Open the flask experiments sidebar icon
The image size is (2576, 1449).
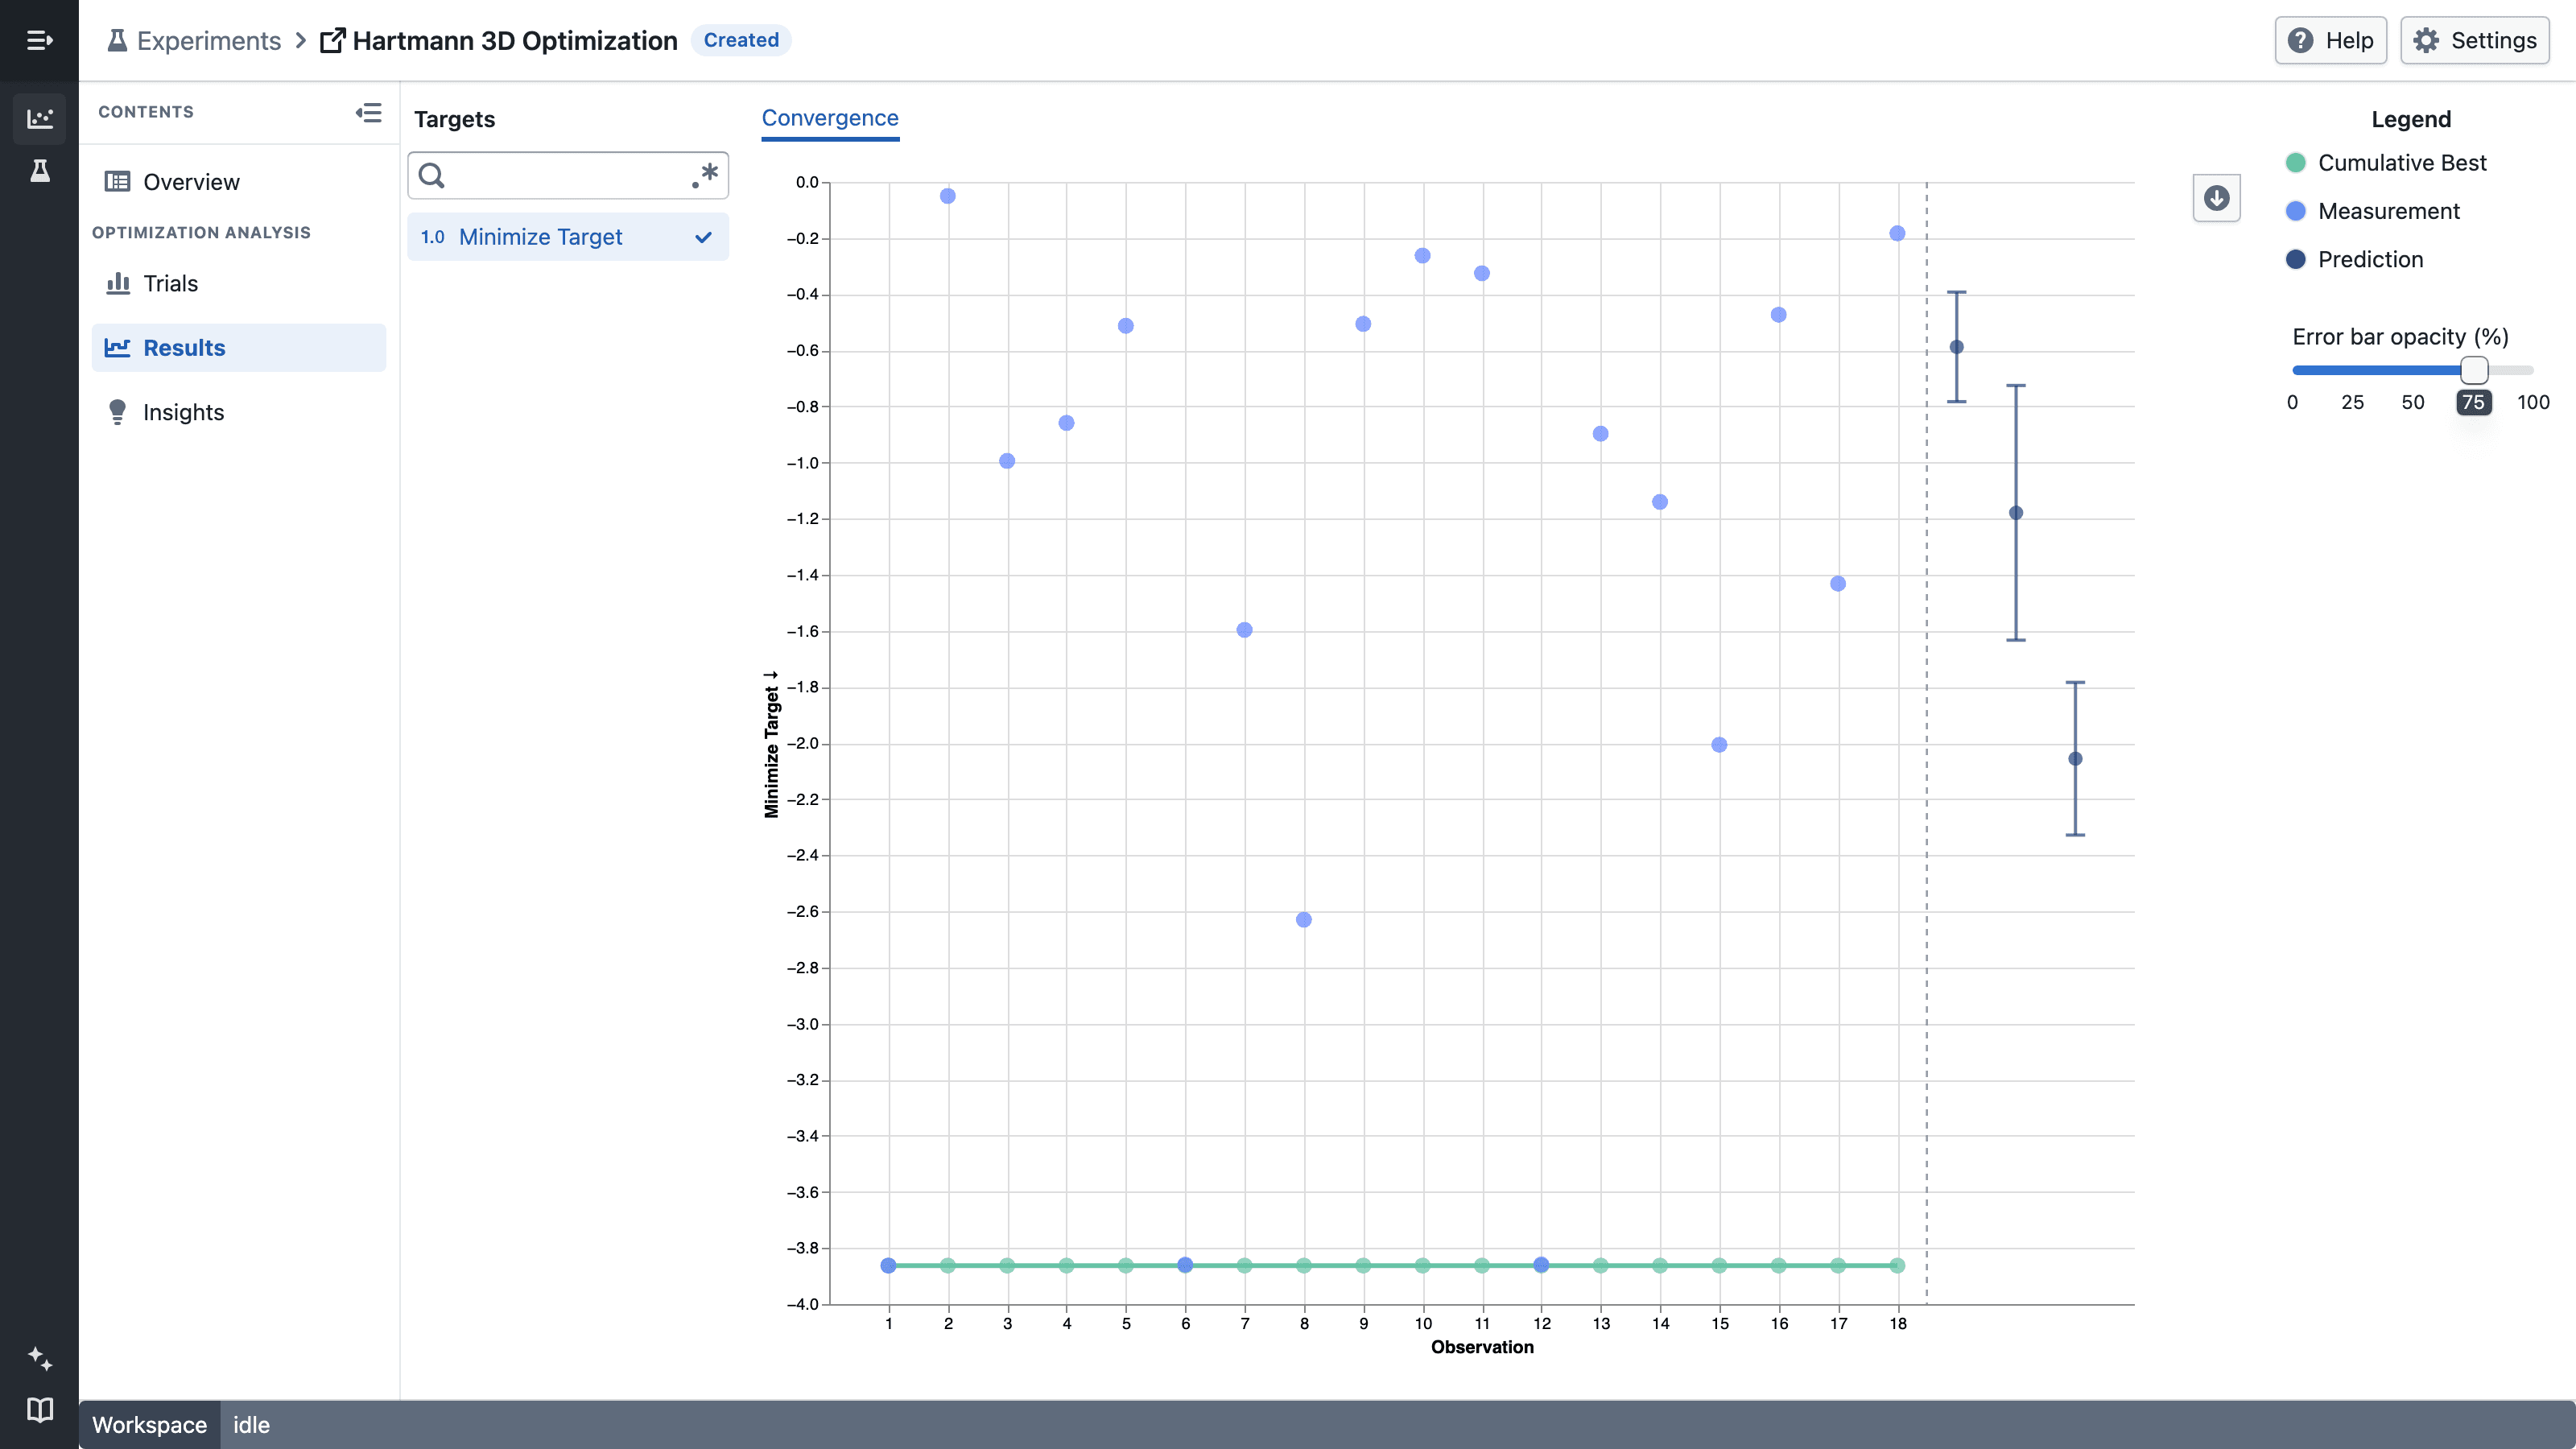point(39,170)
